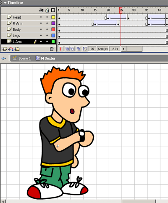The height and width of the screenshot is (203, 168).
Task: Click the Scene 1 clapperboard icon
Action: click(x=15, y=58)
